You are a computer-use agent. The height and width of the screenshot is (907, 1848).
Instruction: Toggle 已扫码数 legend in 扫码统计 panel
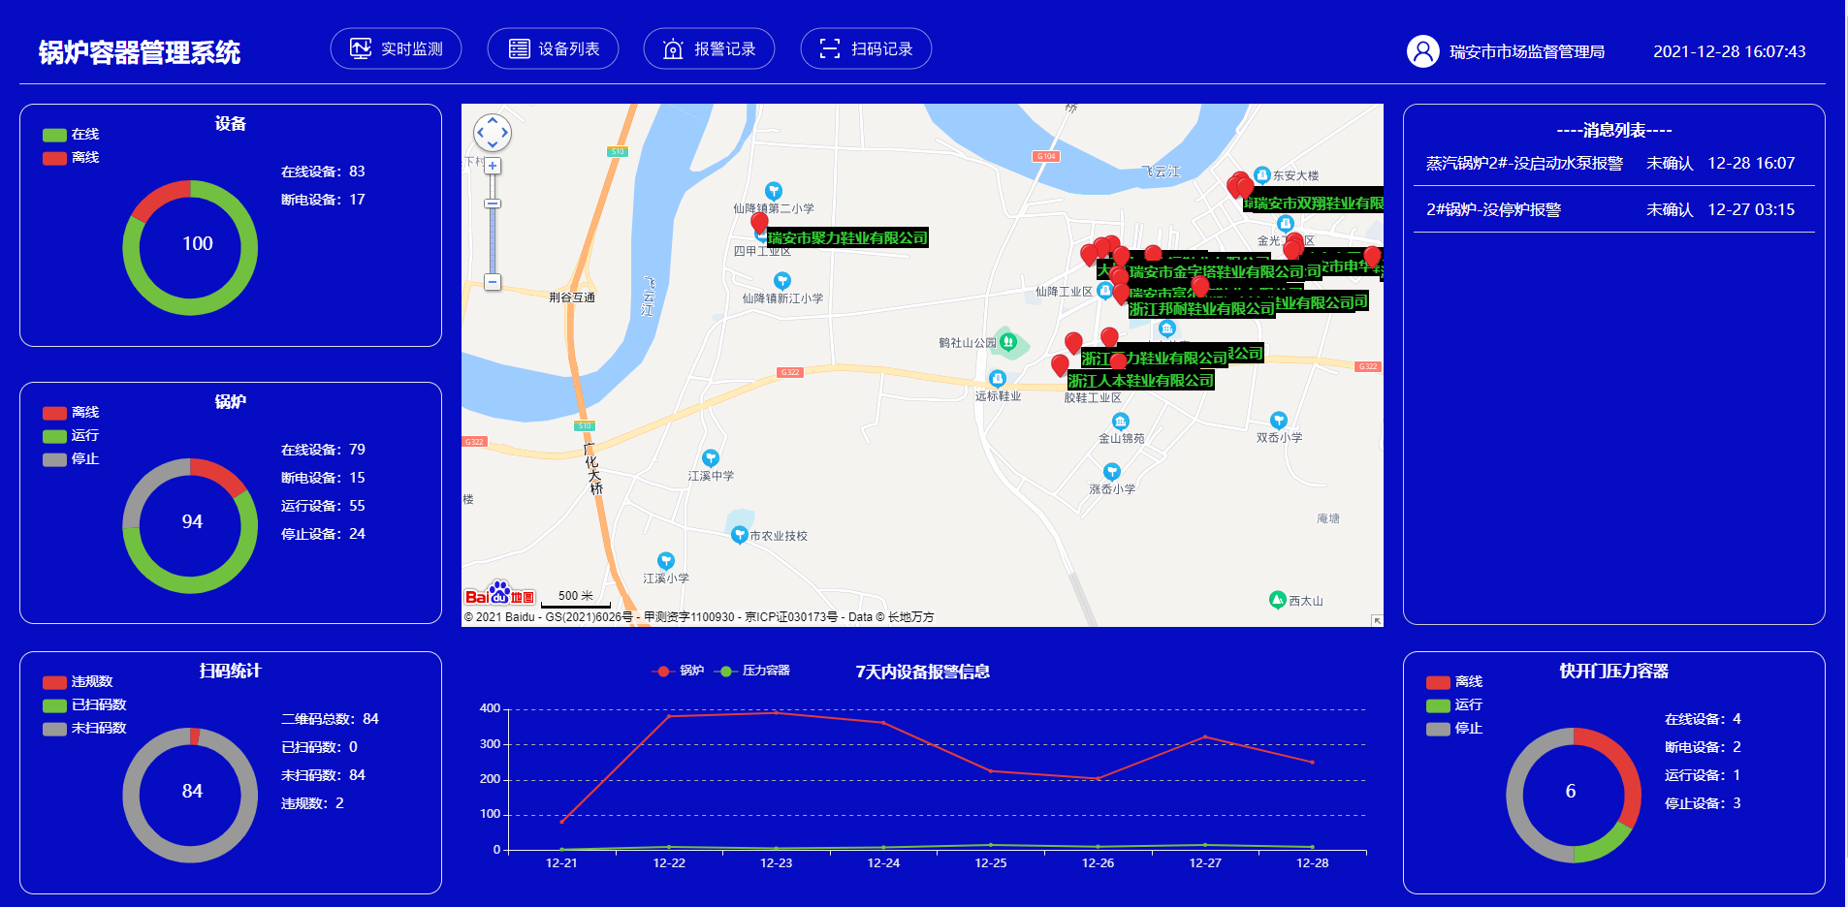(84, 705)
